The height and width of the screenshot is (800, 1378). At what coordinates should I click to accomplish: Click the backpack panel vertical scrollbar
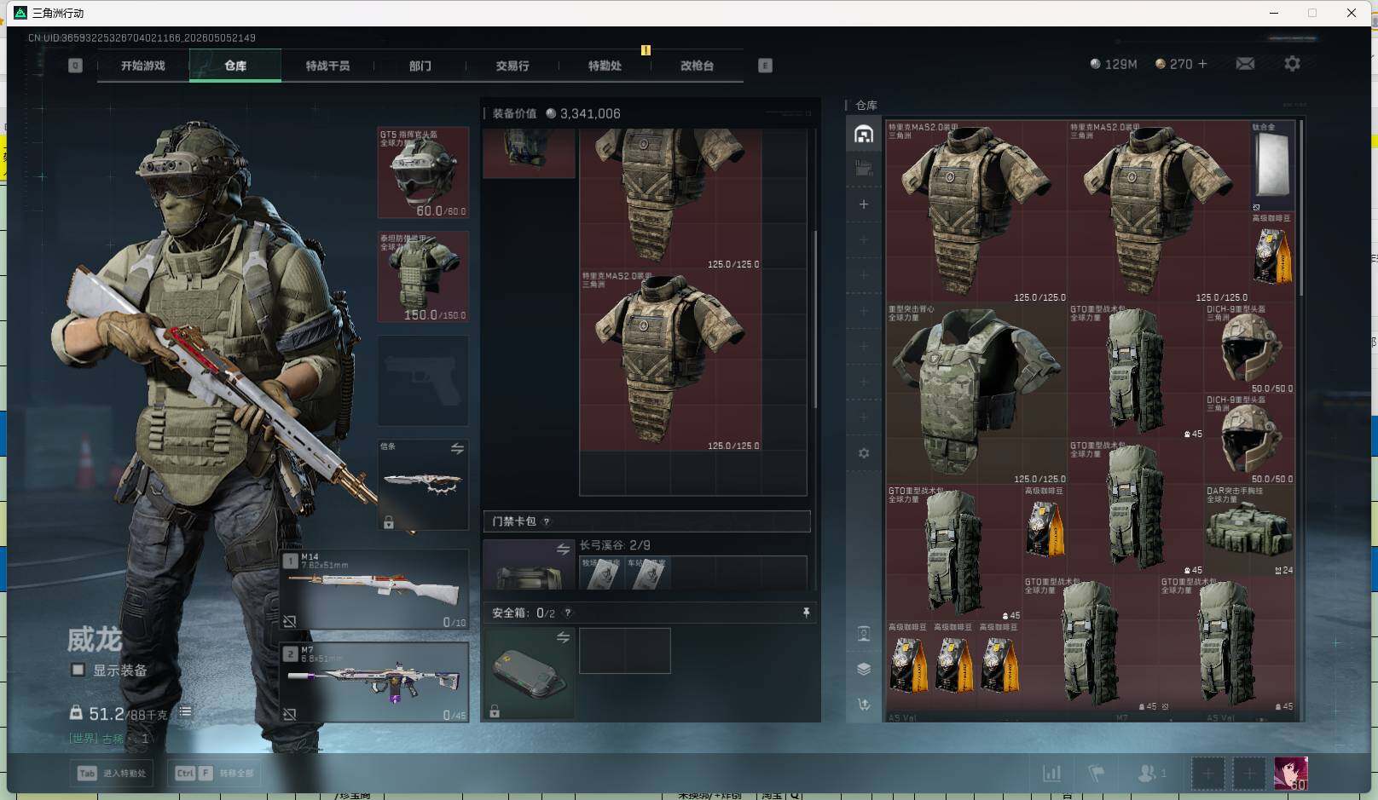(815, 319)
